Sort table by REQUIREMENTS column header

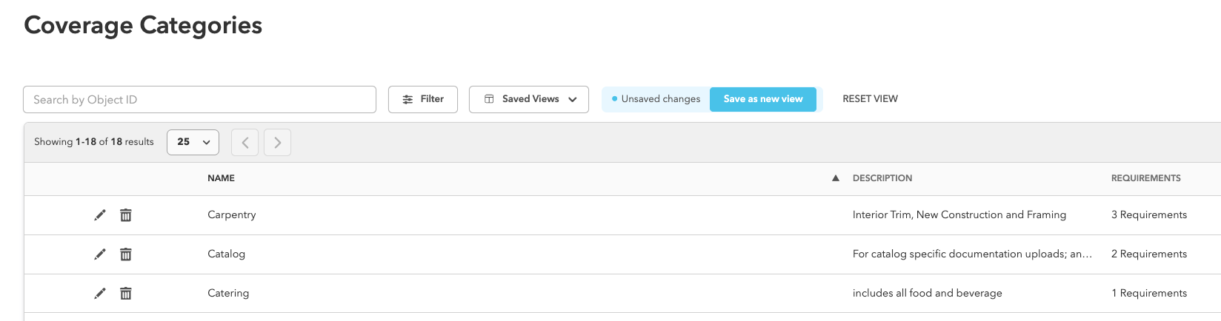click(1146, 178)
